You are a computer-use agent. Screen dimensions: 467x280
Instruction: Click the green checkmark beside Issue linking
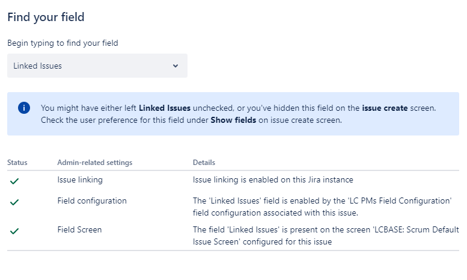(14, 181)
